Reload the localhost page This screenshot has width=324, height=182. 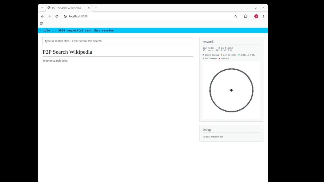[57, 16]
